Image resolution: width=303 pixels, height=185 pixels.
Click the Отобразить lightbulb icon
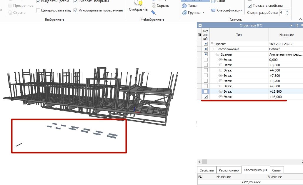[138, 3]
